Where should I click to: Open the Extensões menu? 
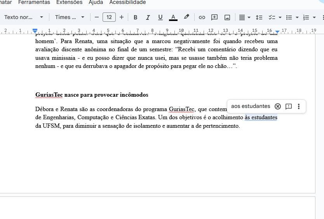(69, 2)
